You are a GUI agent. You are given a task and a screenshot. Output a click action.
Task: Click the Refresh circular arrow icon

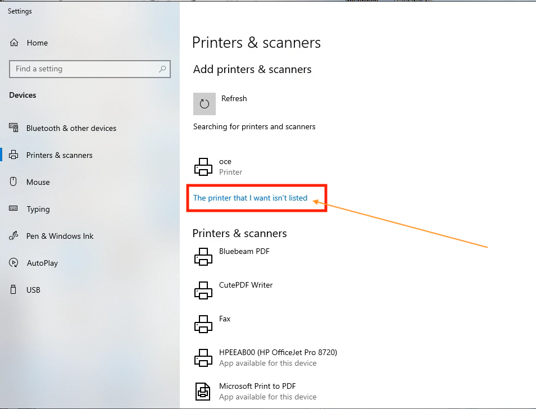pos(205,104)
